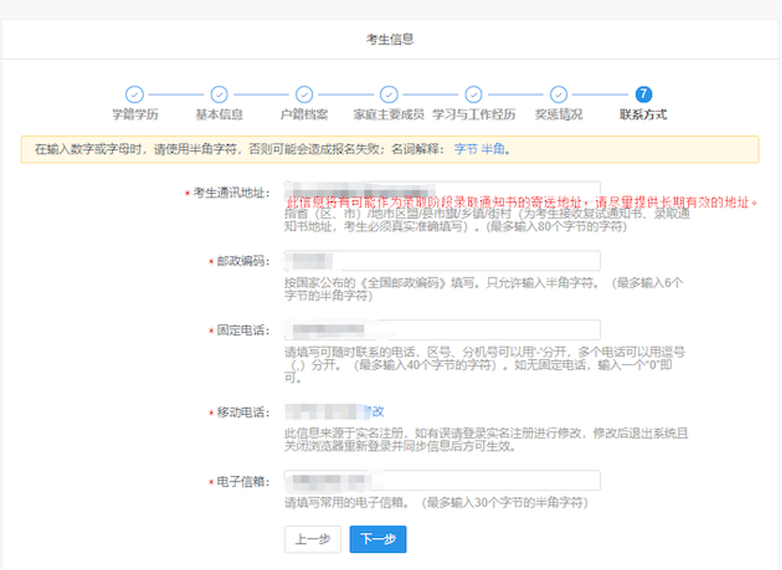The height and width of the screenshot is (570, 782).
Task: Click the 户籍档案 step check icon
Action: [x=305, y=94]
